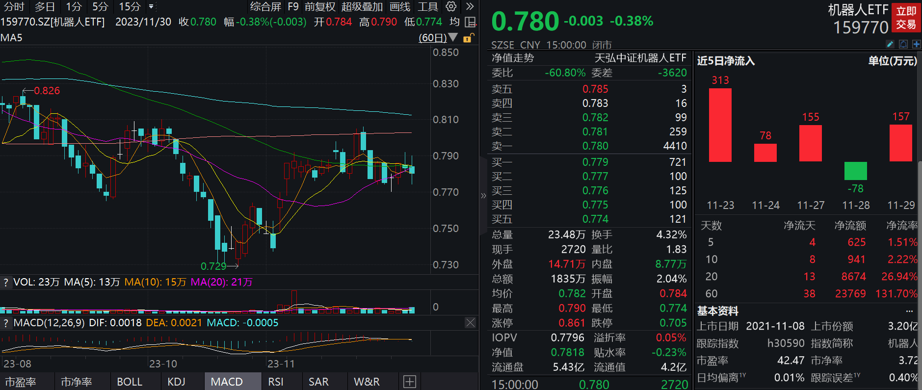The image size is (922, 390).
Task: Click the 委比 value -60.80%
Action: (565, 73)
